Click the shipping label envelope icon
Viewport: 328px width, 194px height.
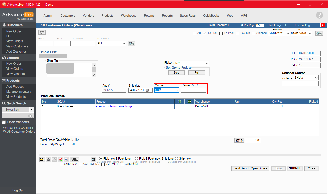coord(66,159)
